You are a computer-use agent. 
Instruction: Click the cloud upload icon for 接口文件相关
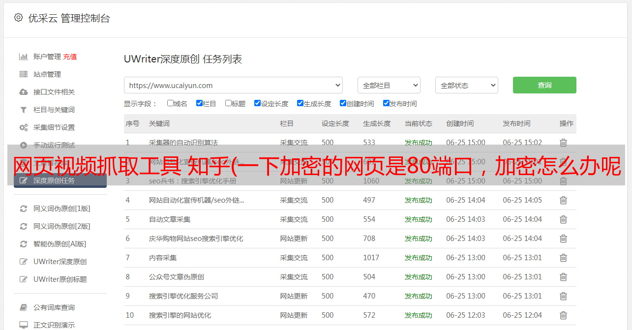point(23,92)
